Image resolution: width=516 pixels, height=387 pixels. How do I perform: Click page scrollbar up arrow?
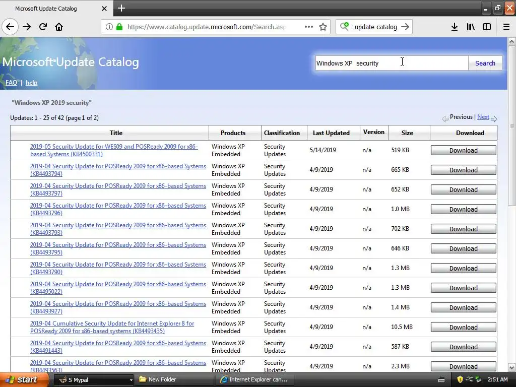pos(512,41)
